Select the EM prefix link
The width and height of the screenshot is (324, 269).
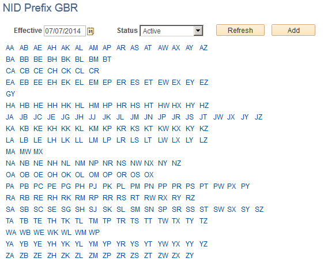(93, 83)
